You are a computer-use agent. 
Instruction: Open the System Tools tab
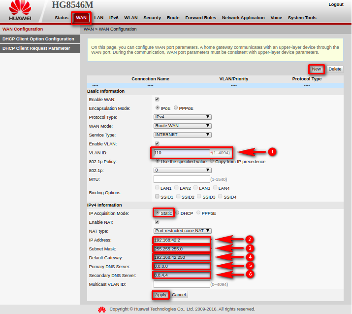pos(302,18)
